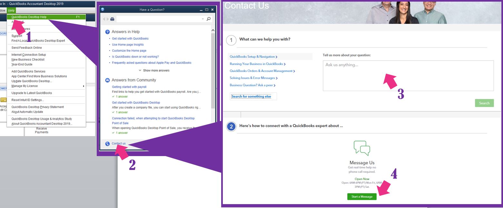This screenshot has width=503, height=208.
Task: Select QuickBooks Desktop Help menu entry
Action: click(46, 17)
